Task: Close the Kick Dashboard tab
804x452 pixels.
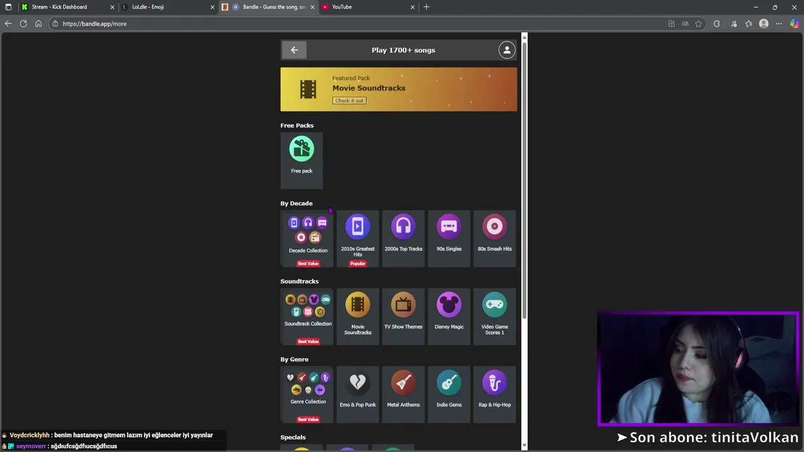Action: [112, 7]
